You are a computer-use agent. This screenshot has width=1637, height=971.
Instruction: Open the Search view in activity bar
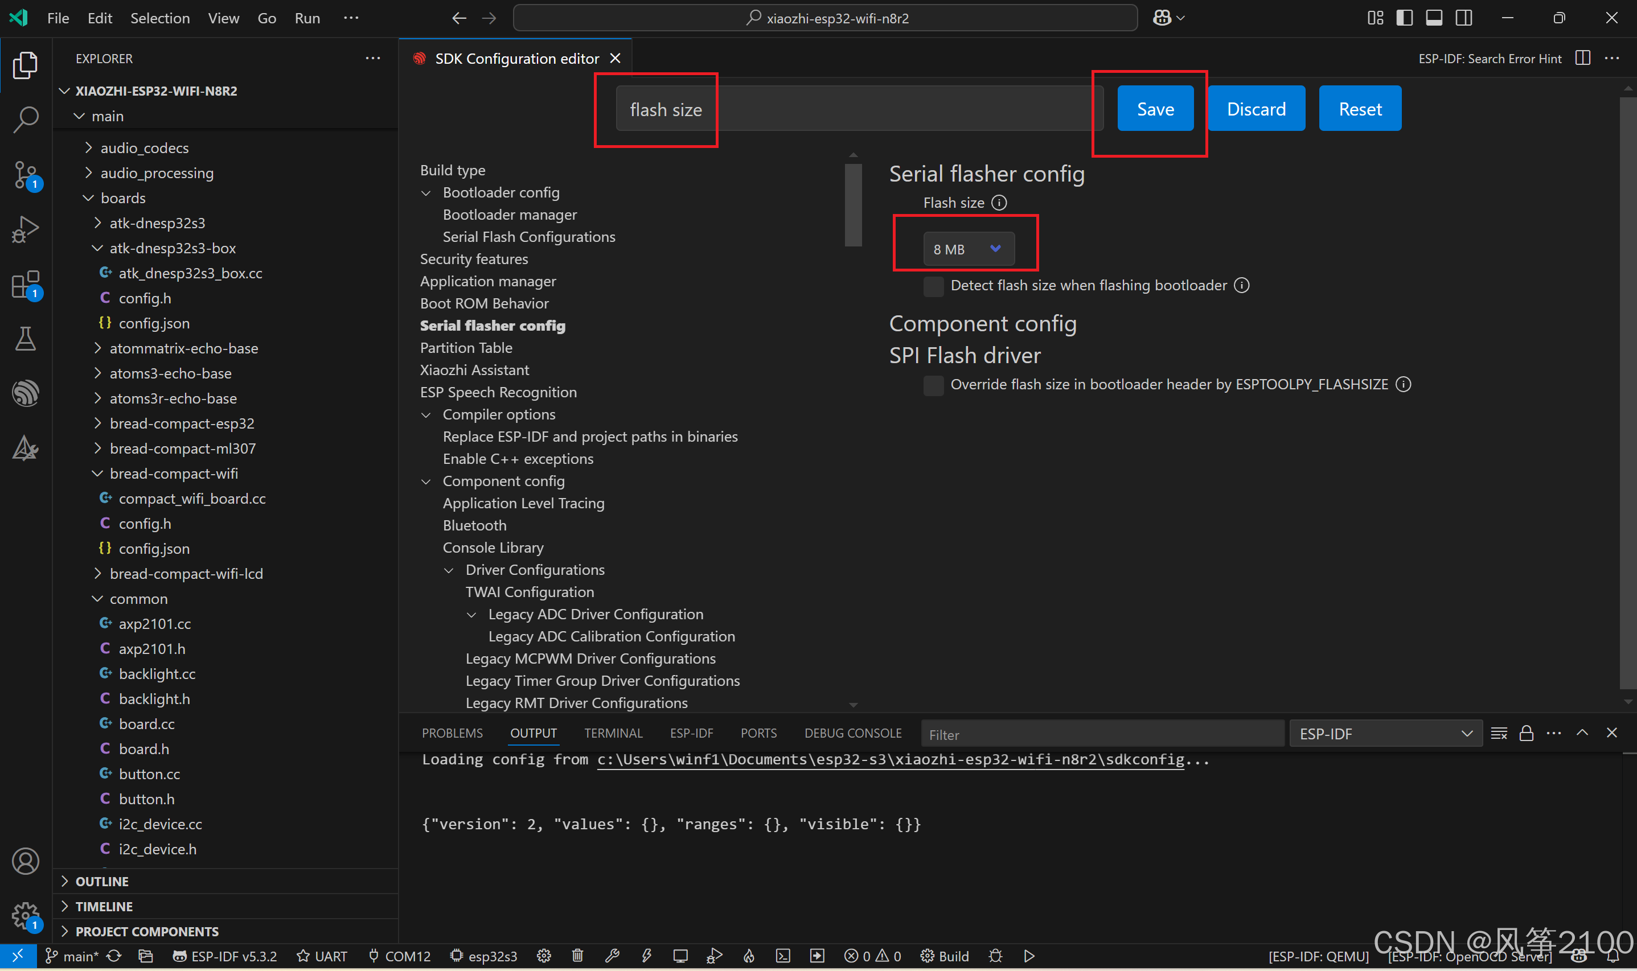(x=26, y=120)
